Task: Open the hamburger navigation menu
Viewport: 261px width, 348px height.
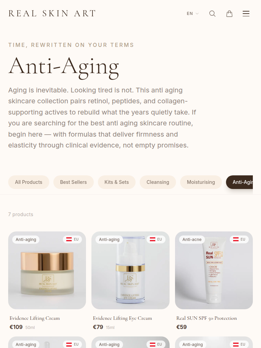Action: click(x=246, y=14)
